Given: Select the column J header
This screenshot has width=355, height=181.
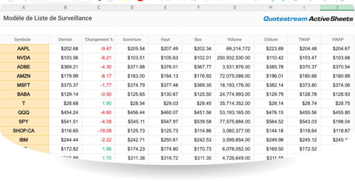Looking at the screenshot, I should point(338,8).
